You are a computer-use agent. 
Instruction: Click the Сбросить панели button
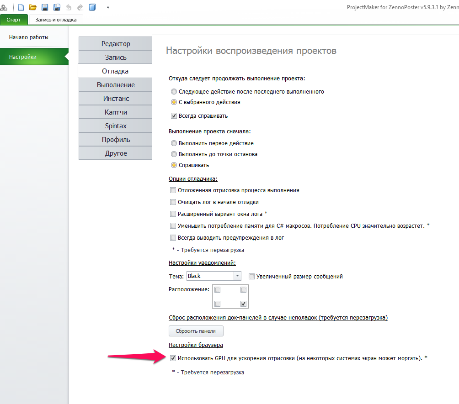pos(196,331)
